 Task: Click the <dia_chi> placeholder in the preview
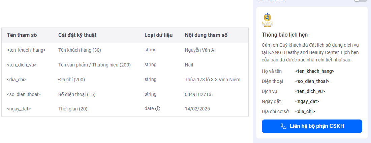click(305, 111)
